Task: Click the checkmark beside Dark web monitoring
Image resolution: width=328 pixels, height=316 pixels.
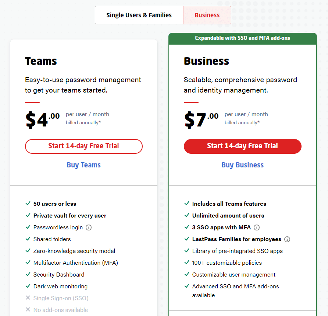Action: click(x=28, y=286)
